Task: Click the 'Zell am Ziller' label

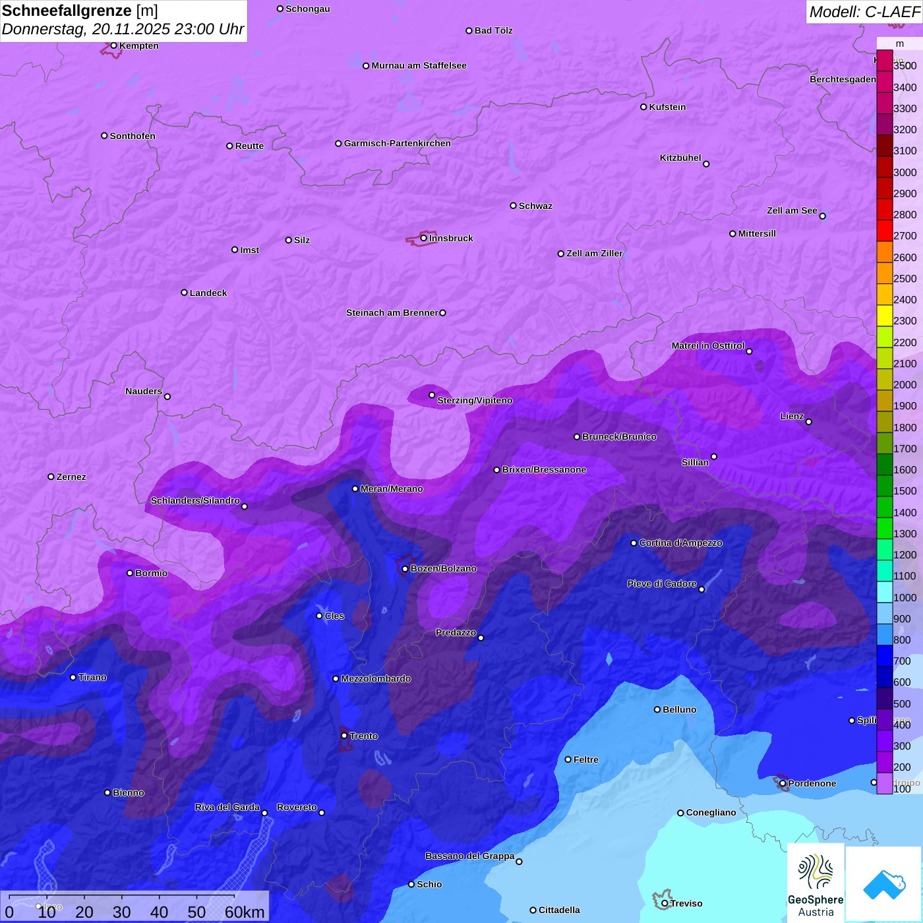Action: [x=594, y=253]
